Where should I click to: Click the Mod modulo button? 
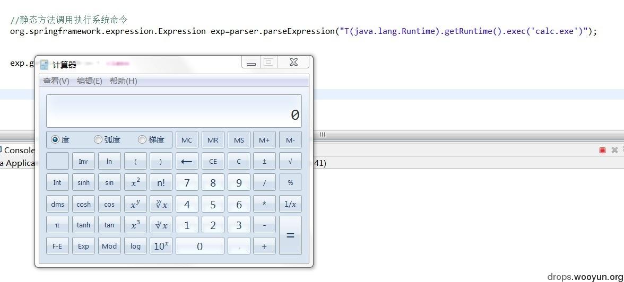(109, 246)
